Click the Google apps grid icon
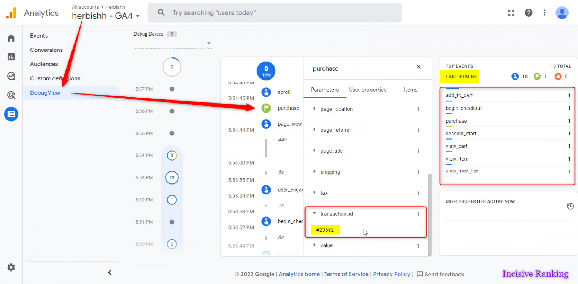Viewport: 578px width, 284px height. pyautogui.click(x=511, y=13)
